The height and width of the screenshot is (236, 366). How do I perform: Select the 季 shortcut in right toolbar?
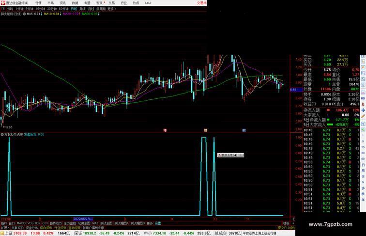363,194
